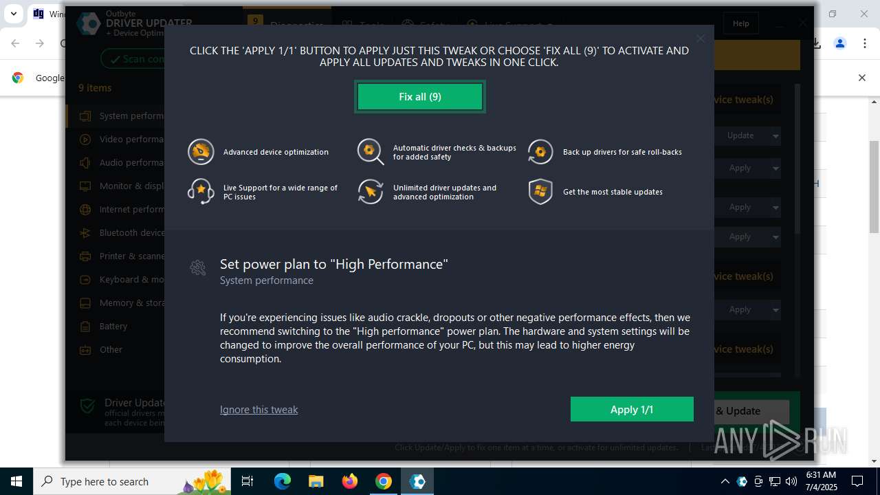Click the Back up drivers rollback icon
The height and width of the screenshot is (495, 880).
click(540, 152)
